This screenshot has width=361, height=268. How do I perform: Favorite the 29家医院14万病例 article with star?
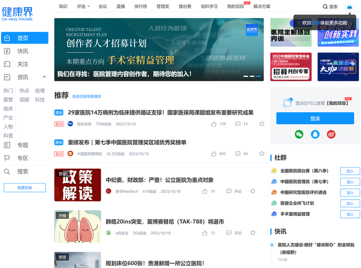[x=262, y=124]
